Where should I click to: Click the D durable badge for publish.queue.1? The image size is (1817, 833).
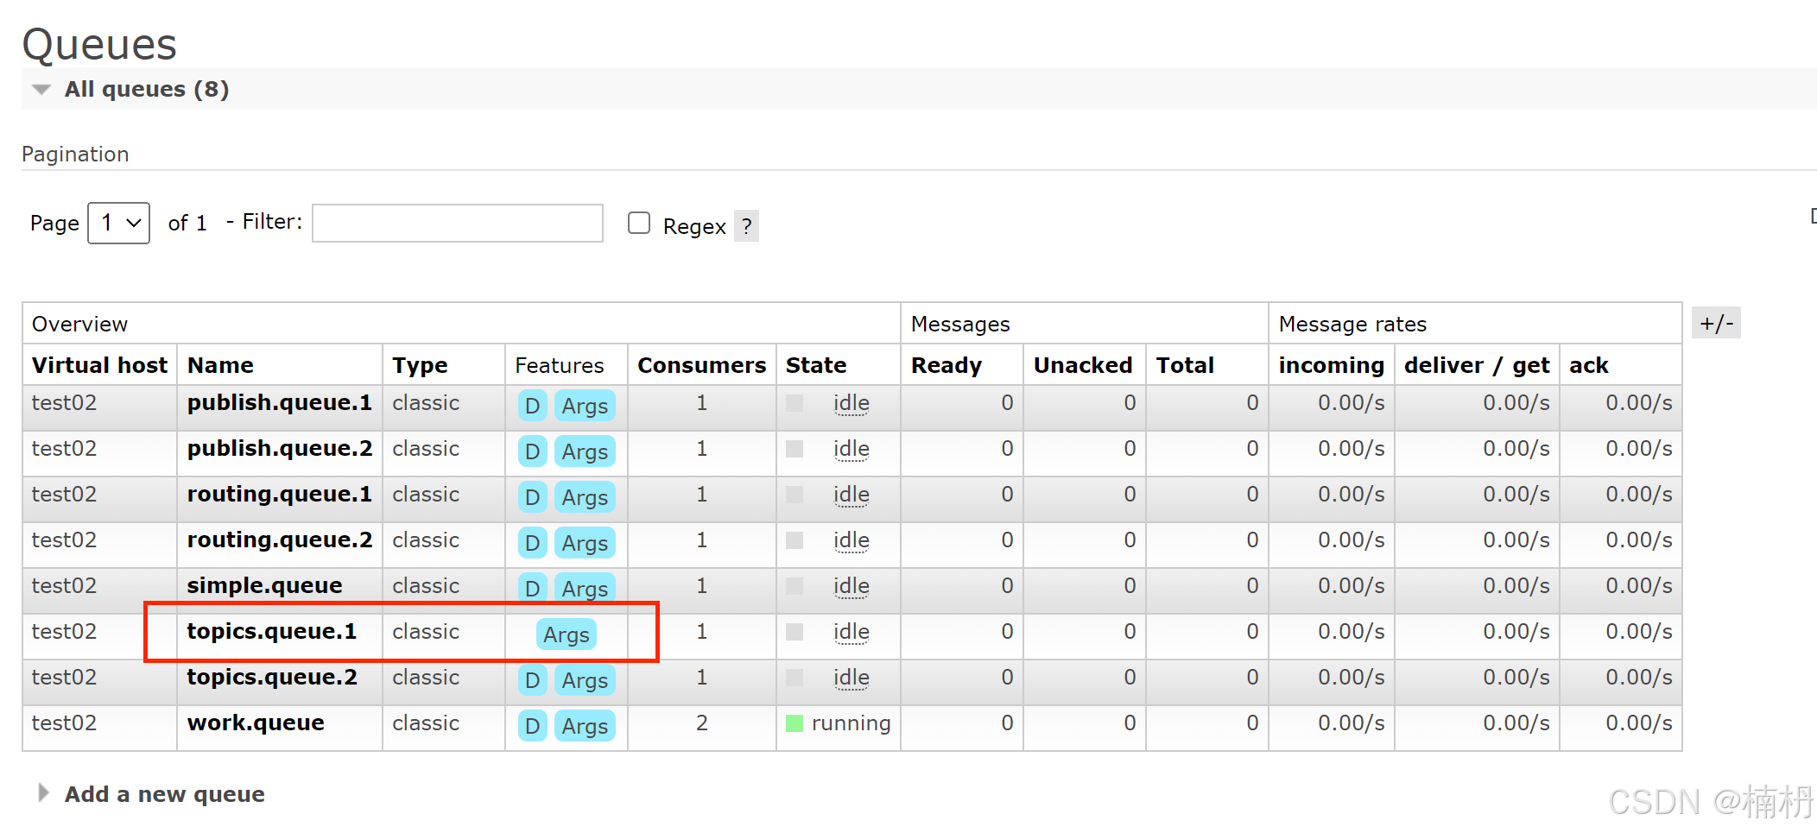pyautogui.click(x=532, y=406)
